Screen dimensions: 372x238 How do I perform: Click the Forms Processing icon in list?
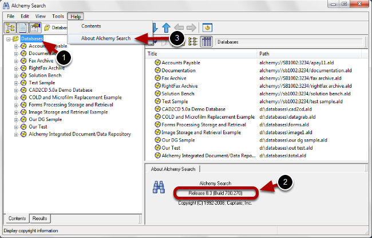[157, 124]
